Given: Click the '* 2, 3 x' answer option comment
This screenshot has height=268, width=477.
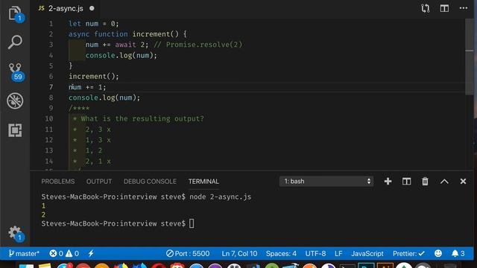Looking at the screenshot, I should 92,130.
